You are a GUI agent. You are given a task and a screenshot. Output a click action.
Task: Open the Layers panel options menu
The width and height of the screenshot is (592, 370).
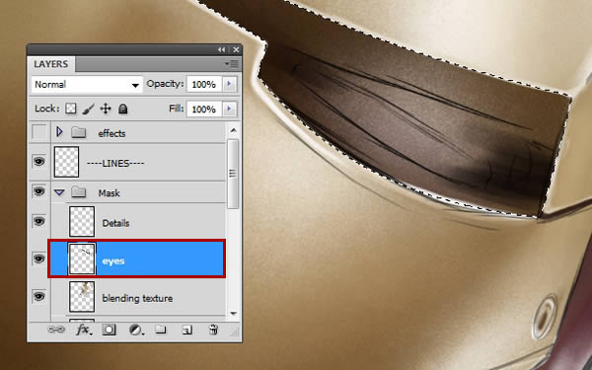pyautogui.click(x=232, y=64)
